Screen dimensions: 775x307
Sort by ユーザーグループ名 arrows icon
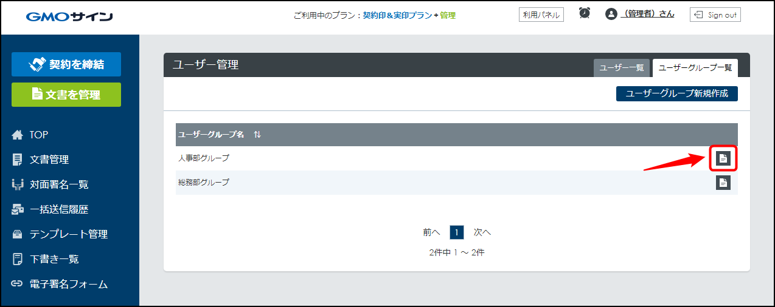click(x=257, y=135)
